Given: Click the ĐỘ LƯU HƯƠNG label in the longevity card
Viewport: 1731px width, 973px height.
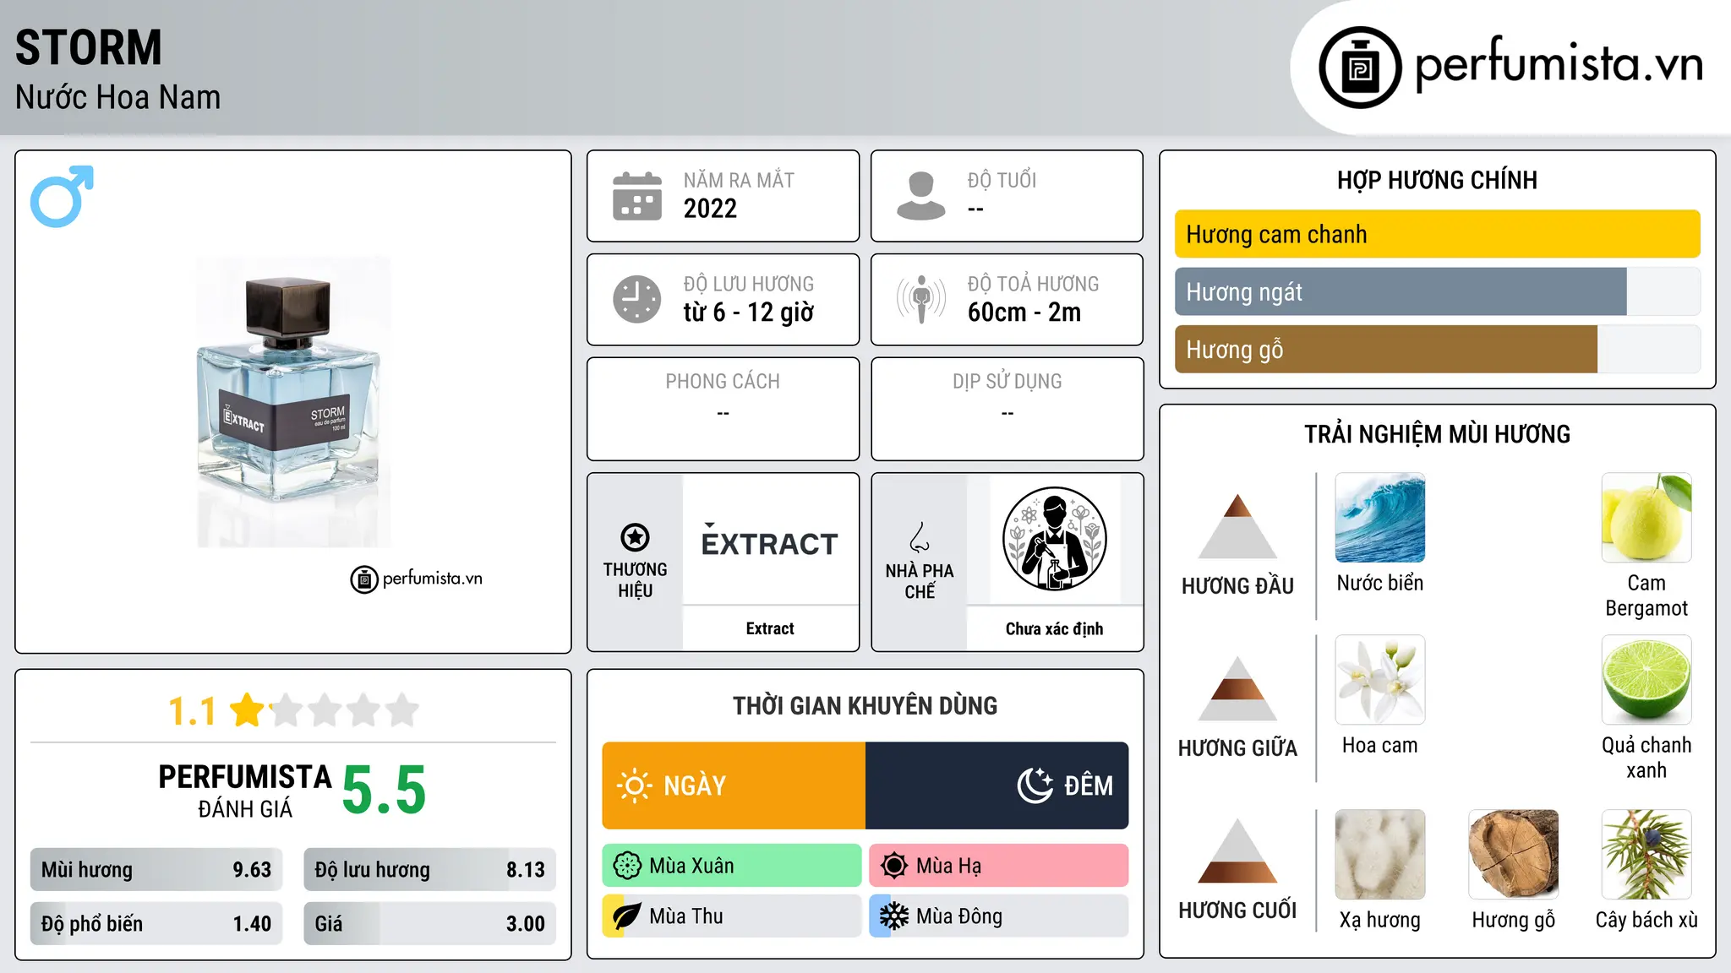Looking at the screenshot, I should pyautogui.click(x=749, y=284).
